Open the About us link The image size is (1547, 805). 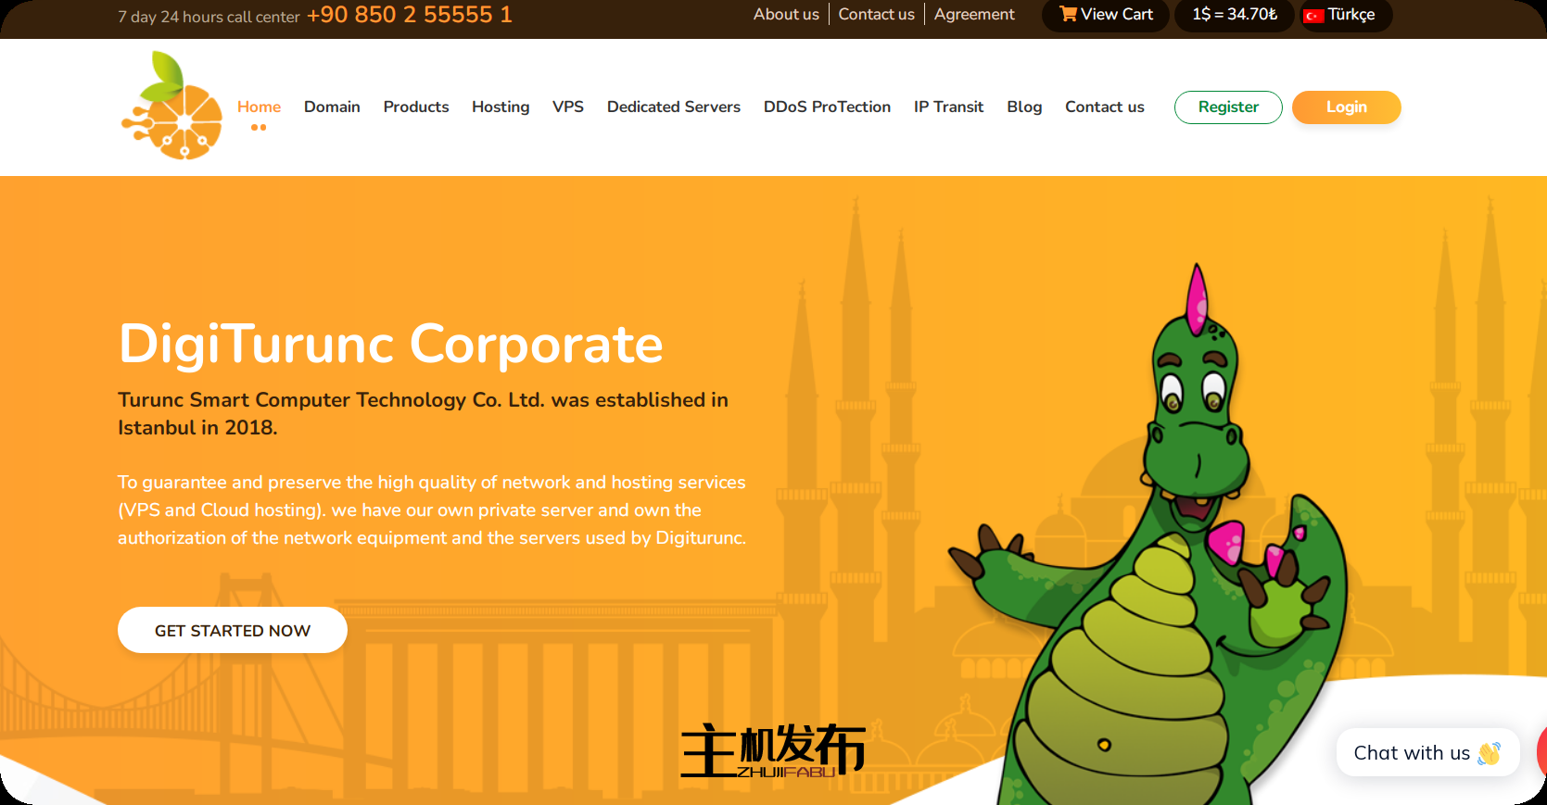786,15
